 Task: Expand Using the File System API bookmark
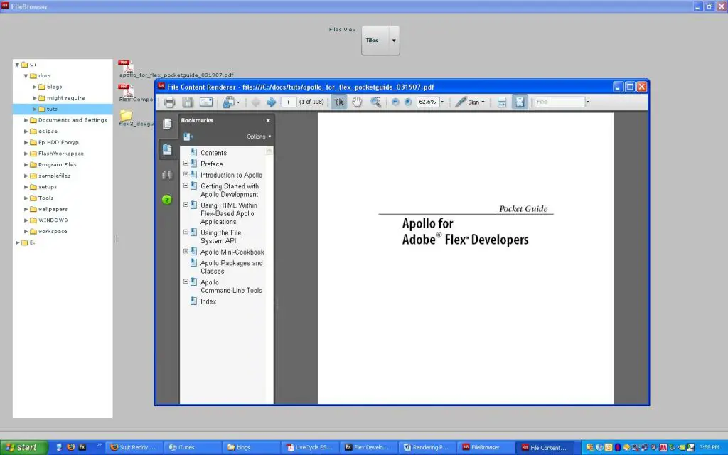186,232
